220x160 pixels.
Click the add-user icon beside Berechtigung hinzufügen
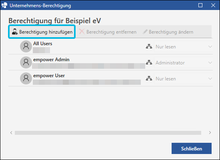click(15, 32)
